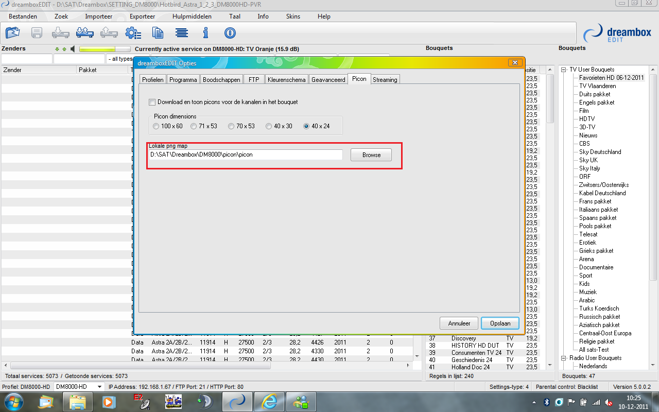The width and height of the screenshot is (659, 412).
Task: Close the dreamboxEDIT Opties dialog
Action: point(515,63)
